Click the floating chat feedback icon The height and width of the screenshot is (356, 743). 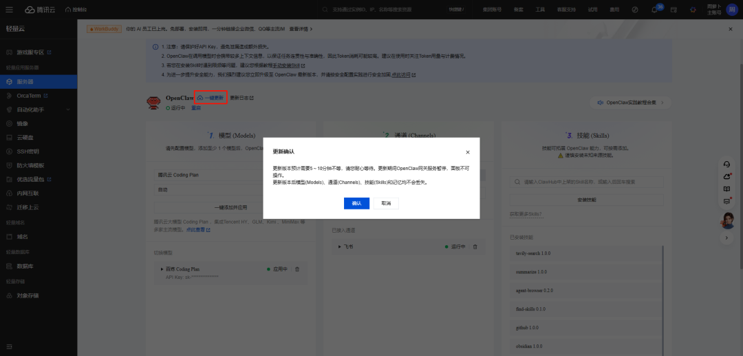point(726,201)
